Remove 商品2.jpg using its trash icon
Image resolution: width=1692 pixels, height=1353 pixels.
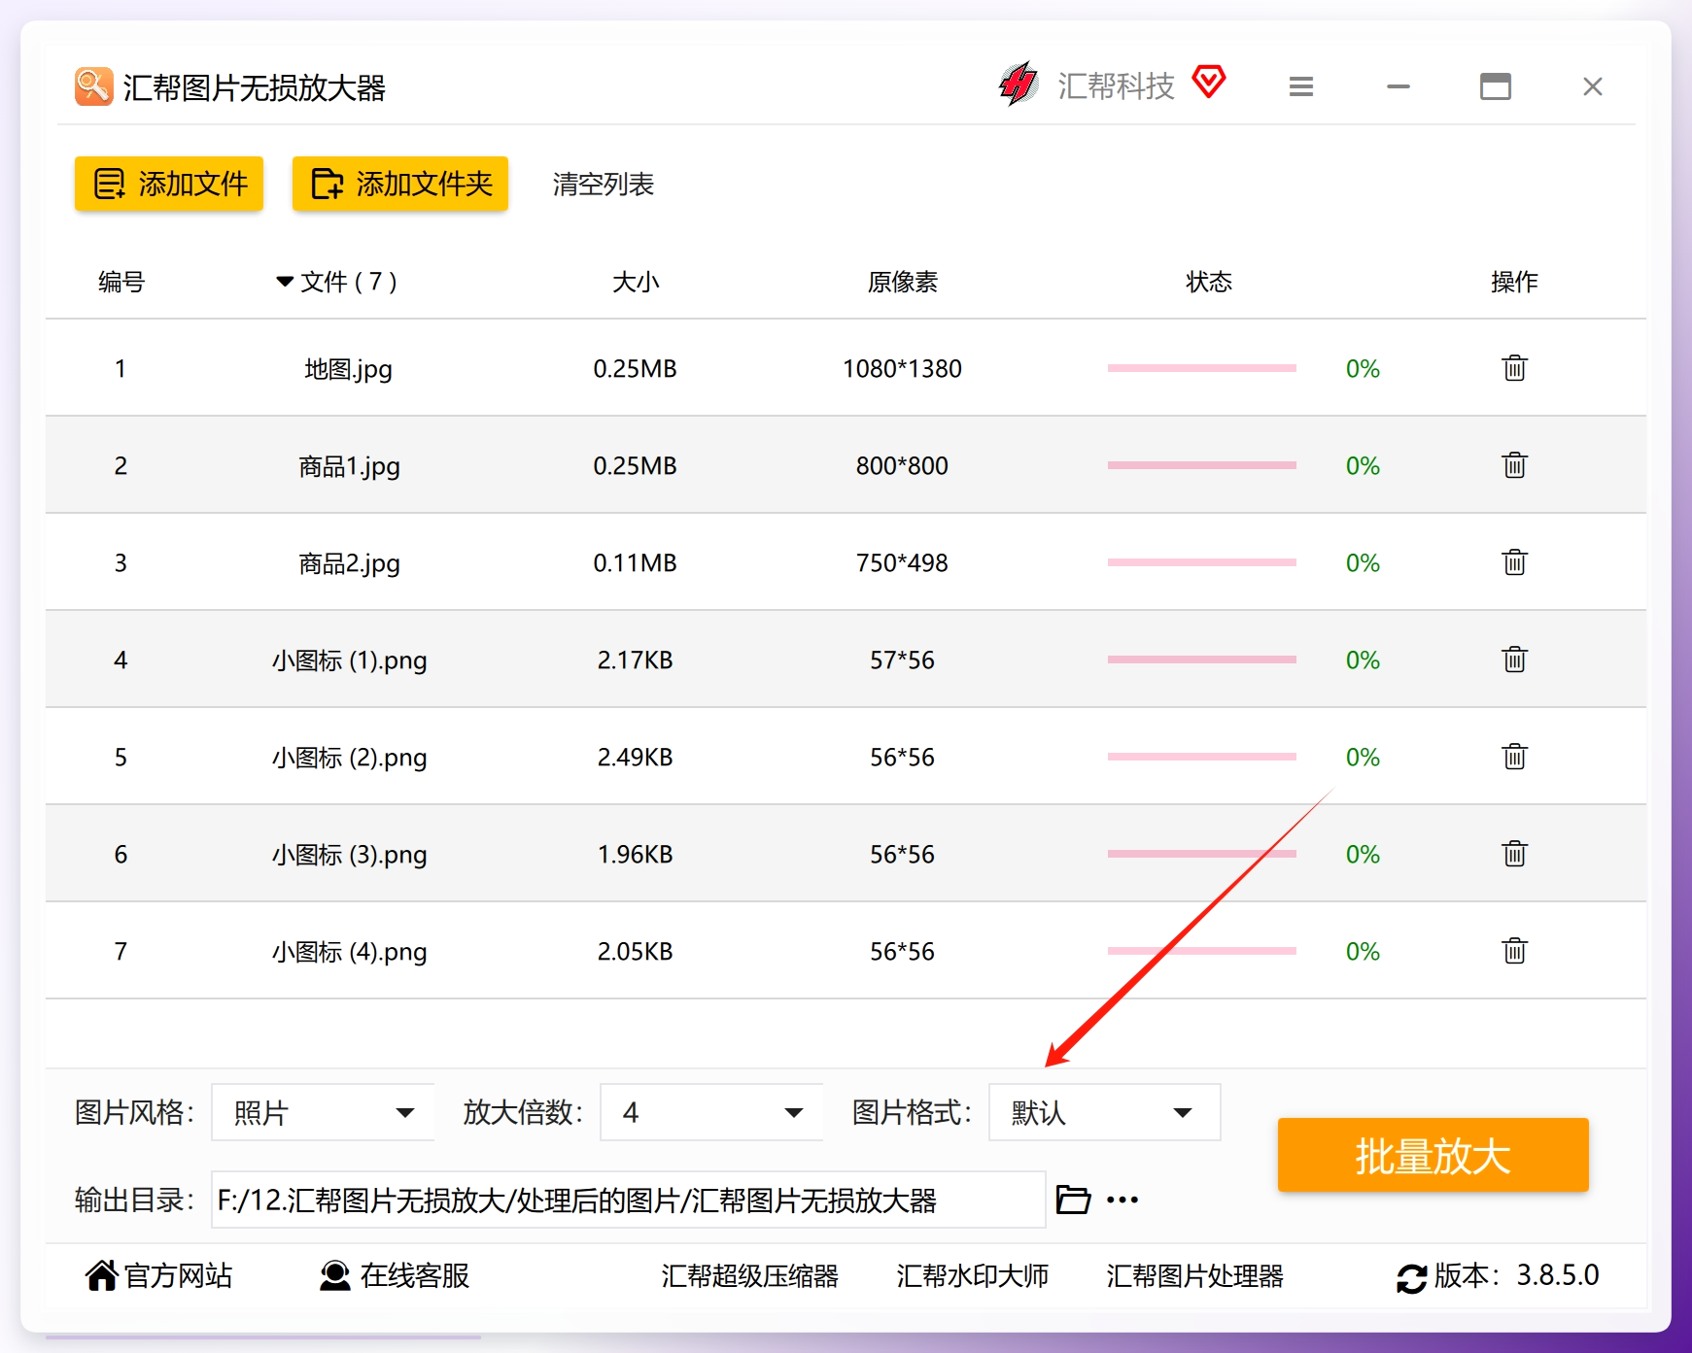tap(1514, 562)
